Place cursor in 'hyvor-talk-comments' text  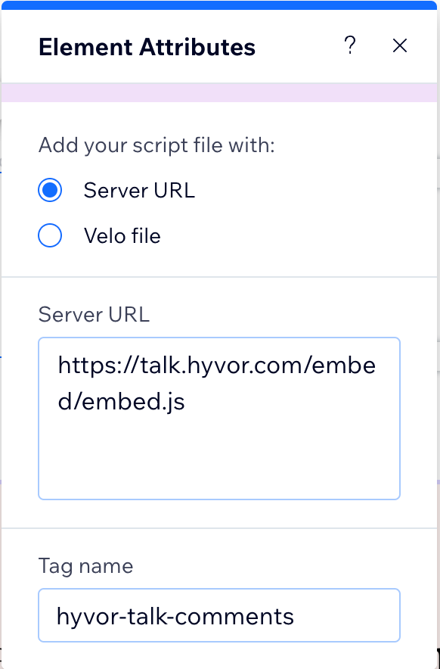click(x=175, y=616)
